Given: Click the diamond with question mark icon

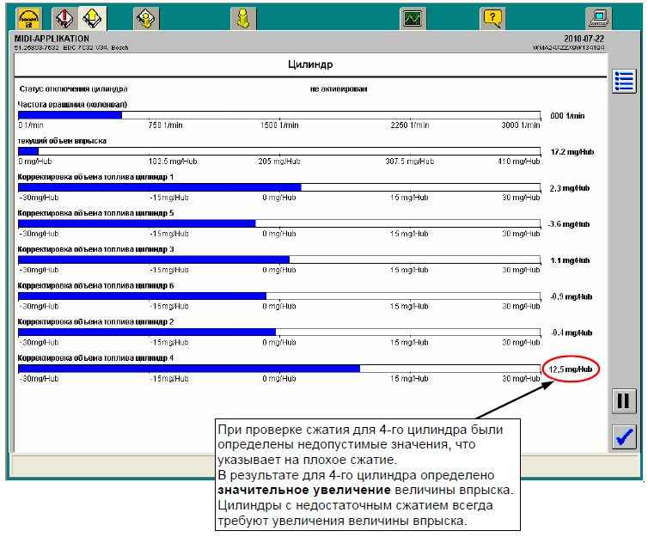Looking at the screenshot, I should point(146,17).
